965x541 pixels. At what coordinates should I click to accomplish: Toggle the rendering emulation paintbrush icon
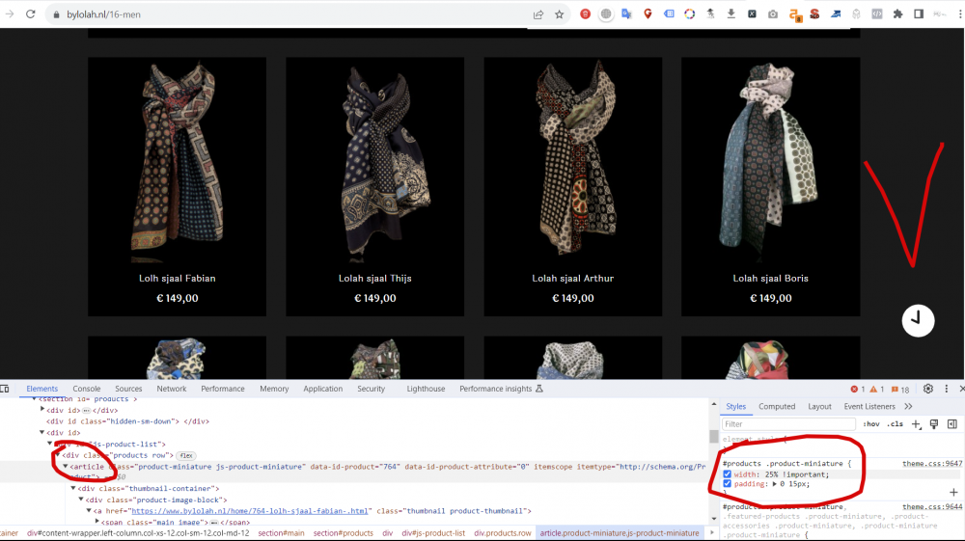(x=934, y=424)
